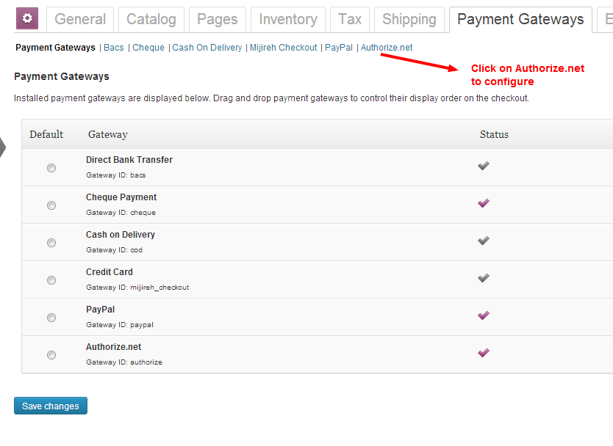Click the Cash On Delivery sub-link
The image size is (613, 446).
click(207, 48)
